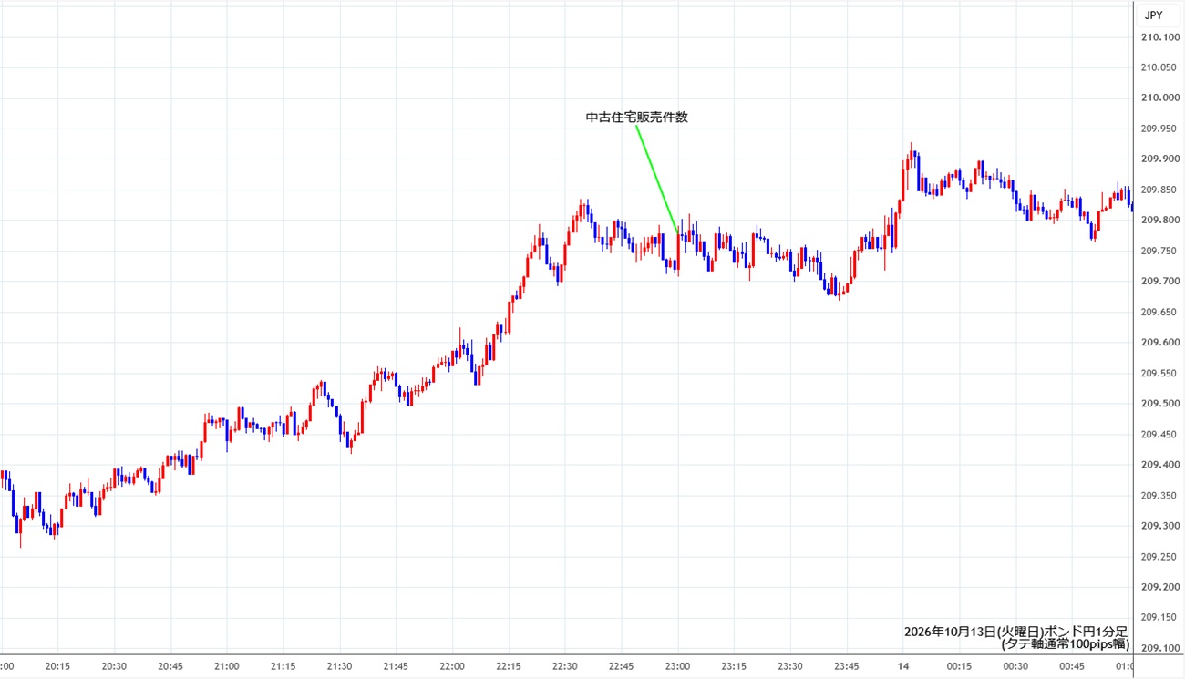Click the 210.050 price axis label
1185x679 pixels.
(x=1159, y=67)
